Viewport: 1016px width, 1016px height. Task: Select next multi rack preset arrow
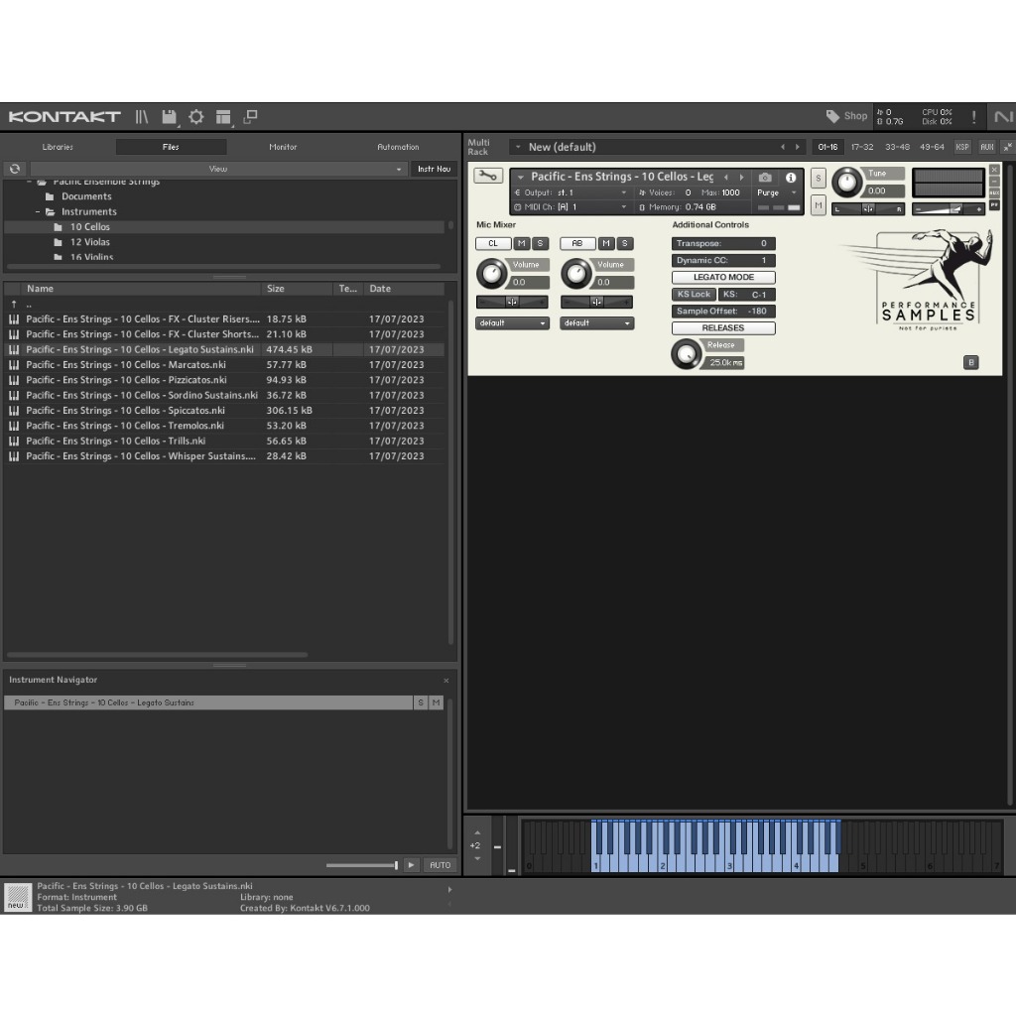(x=797, y=147)
